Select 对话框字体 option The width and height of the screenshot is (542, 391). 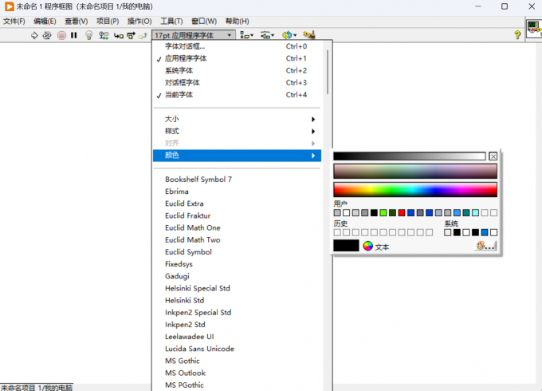click(x=237, y=83)
